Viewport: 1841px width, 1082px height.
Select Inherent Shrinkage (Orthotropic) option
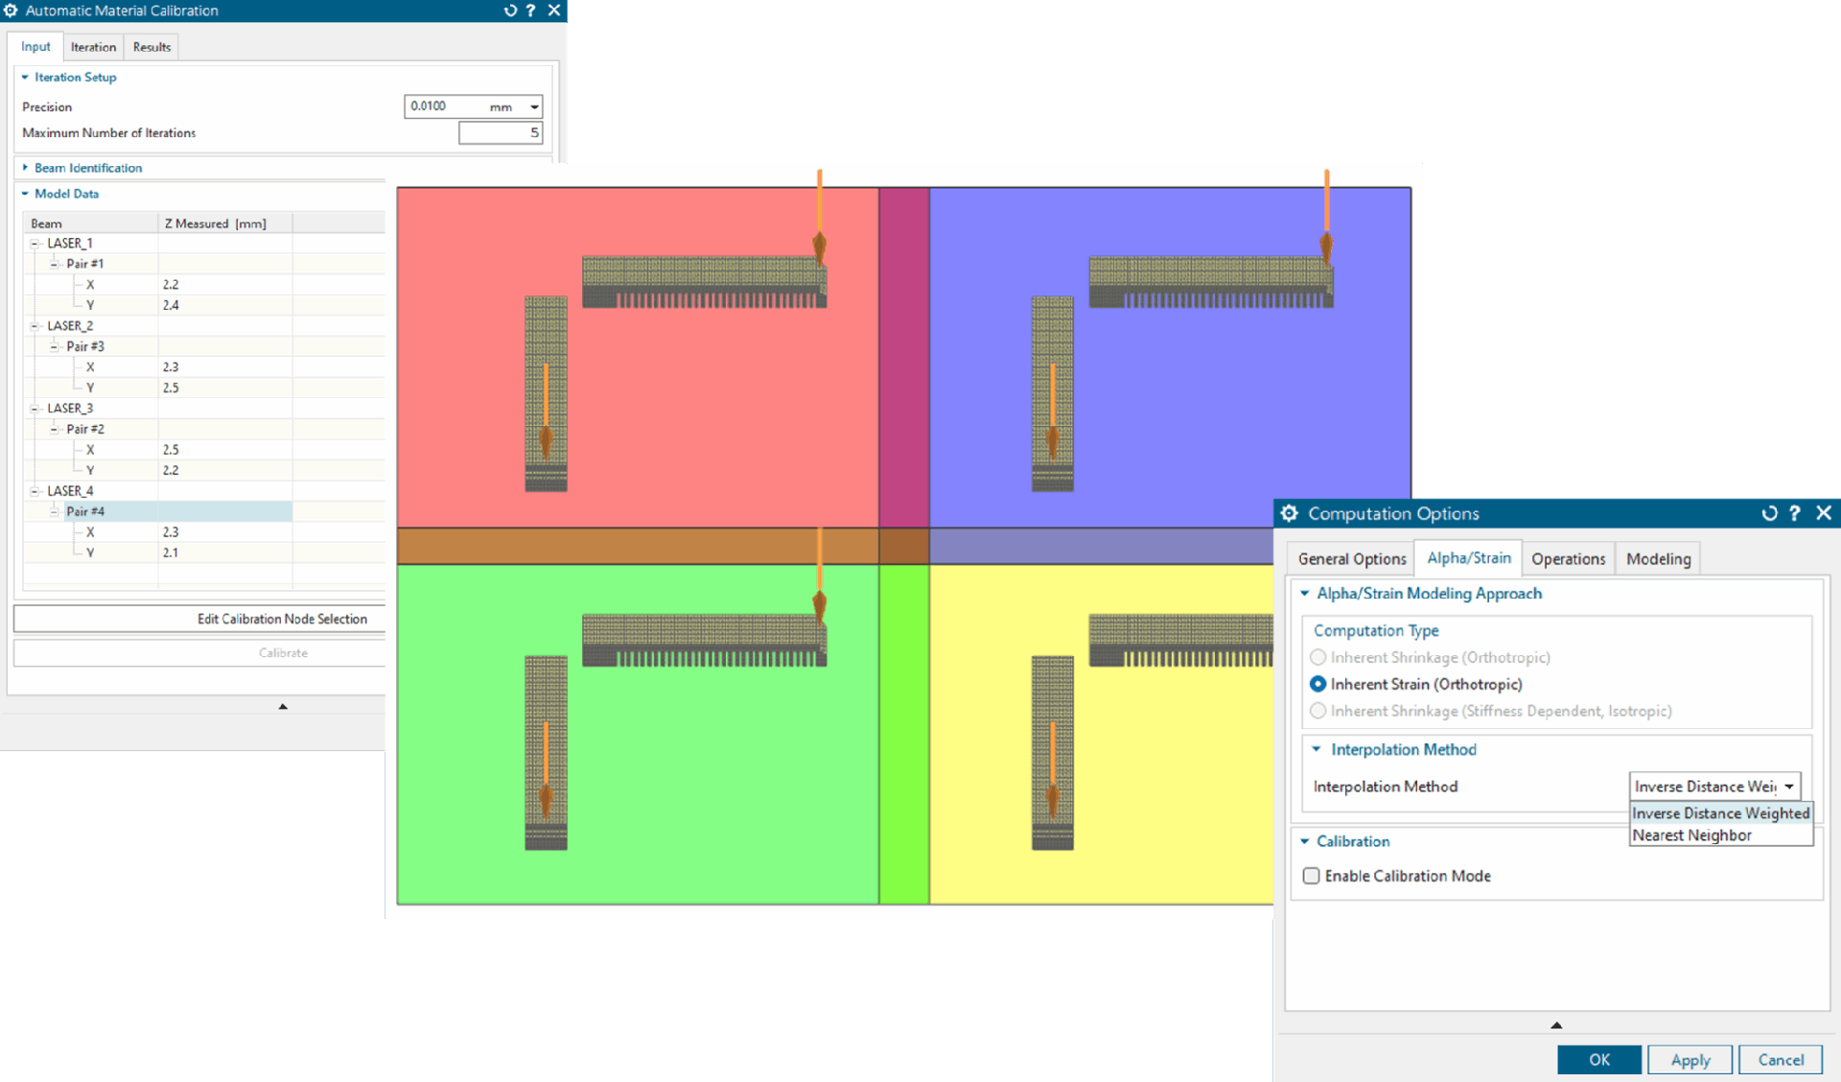[x=1318, y=657]
